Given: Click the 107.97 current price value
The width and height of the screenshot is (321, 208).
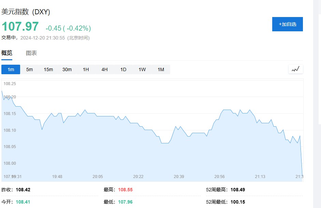Looking at the screenshot, I should [20, 26].
